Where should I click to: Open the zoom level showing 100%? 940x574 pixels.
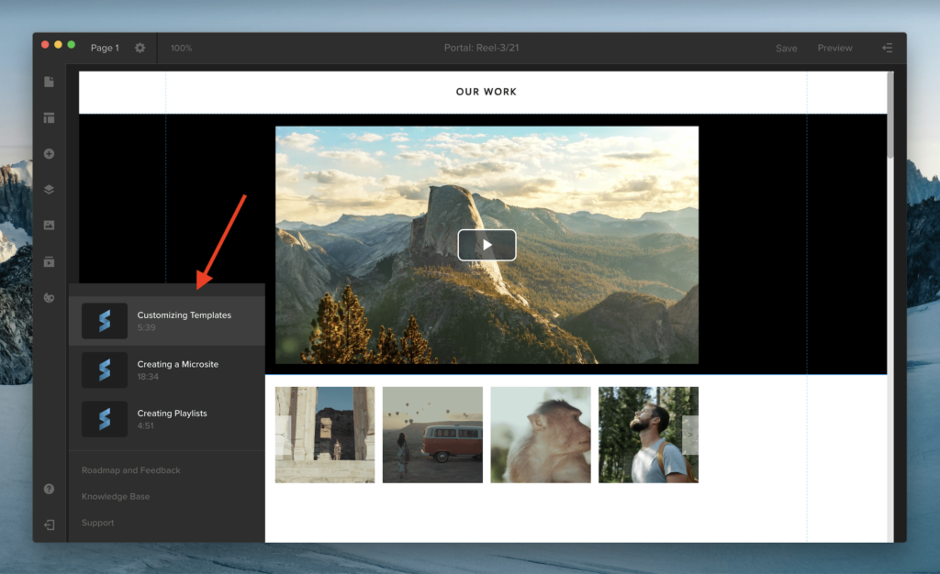pos(181,47)
